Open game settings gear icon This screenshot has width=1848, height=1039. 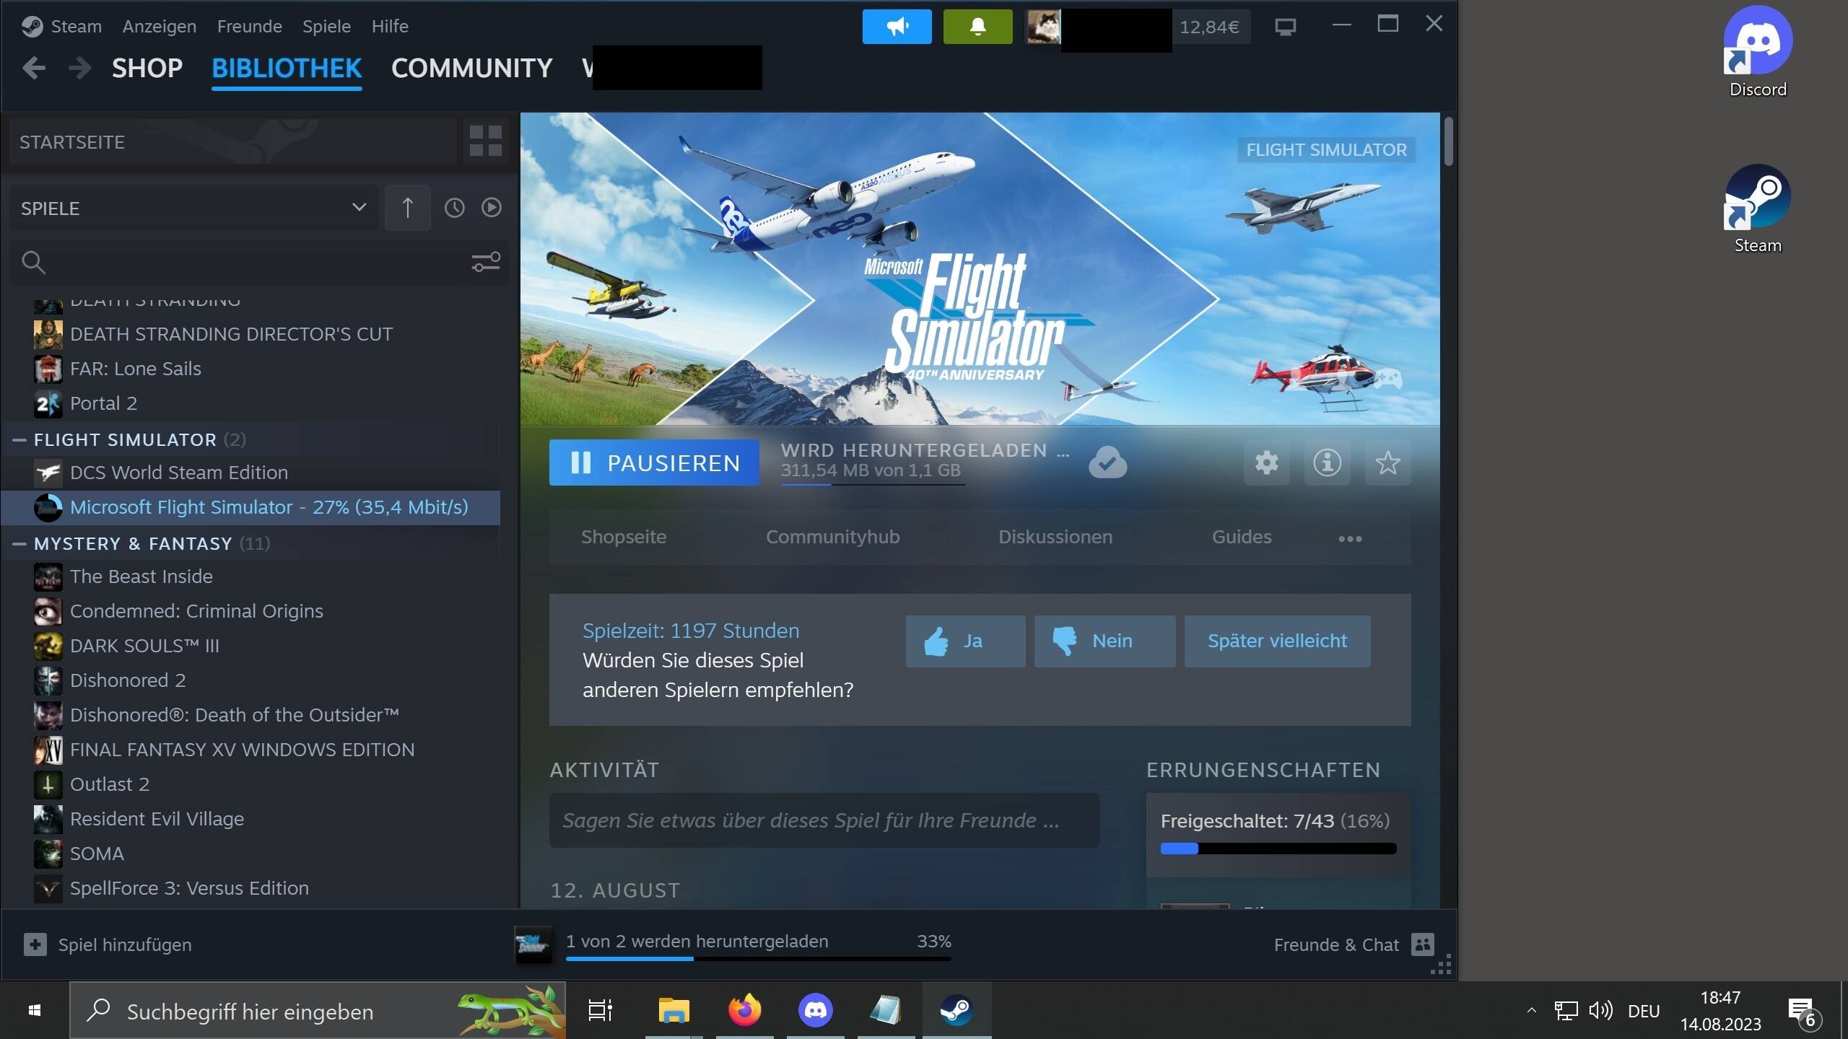click(1266, 462)
